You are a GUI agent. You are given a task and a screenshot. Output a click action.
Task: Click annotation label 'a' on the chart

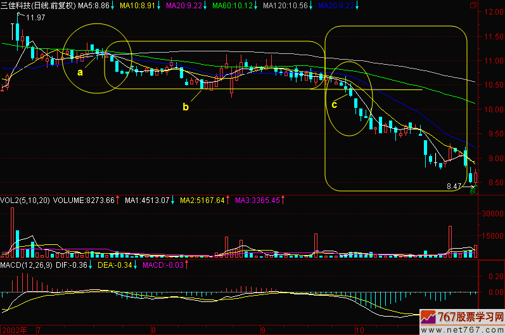(x=80, y=72)
